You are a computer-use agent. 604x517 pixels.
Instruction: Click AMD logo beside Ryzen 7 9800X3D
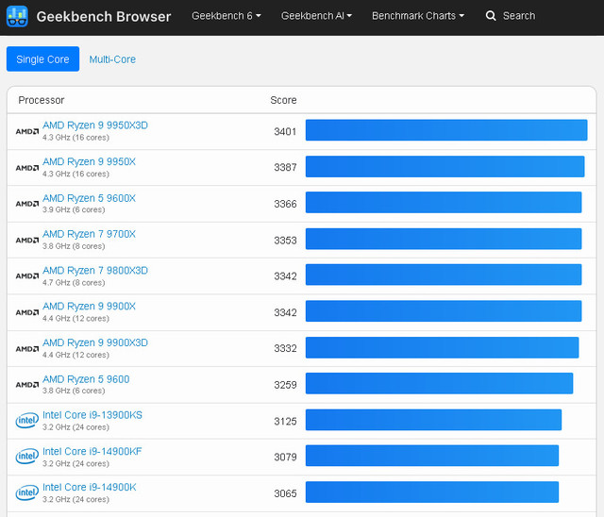click(27, 276)
